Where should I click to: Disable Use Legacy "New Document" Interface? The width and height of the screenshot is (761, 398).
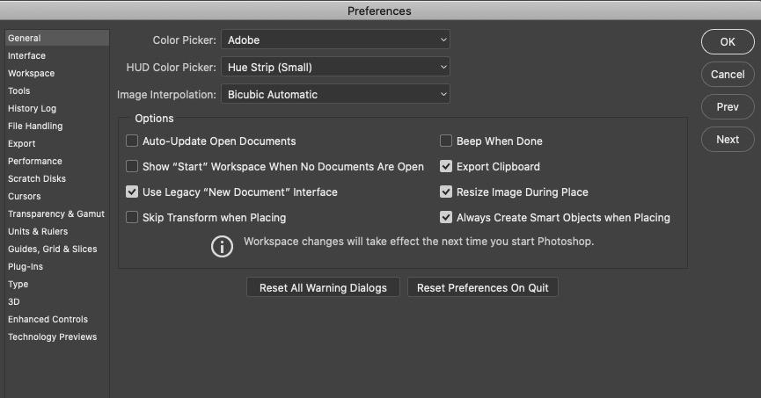coord(132,192)
